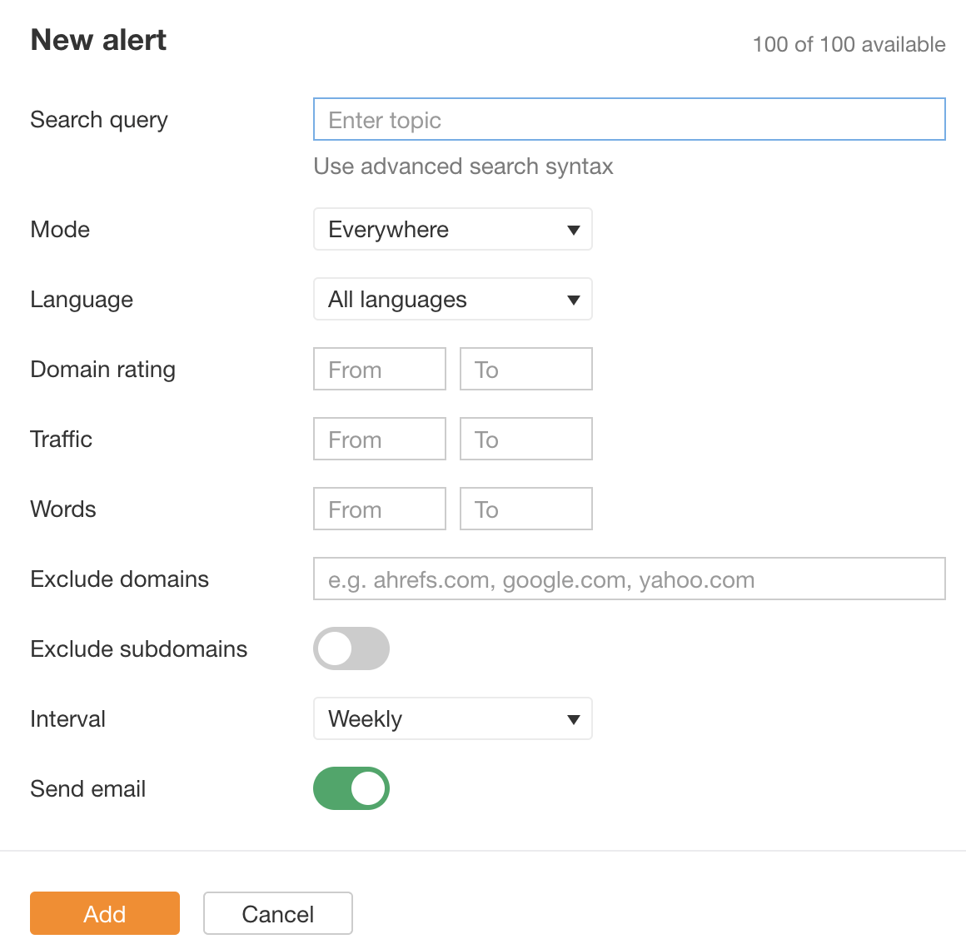This screenshot has height=949, width=966.
Task: Click the Interval dropdown arrow icon
Action: click(575, 718)
